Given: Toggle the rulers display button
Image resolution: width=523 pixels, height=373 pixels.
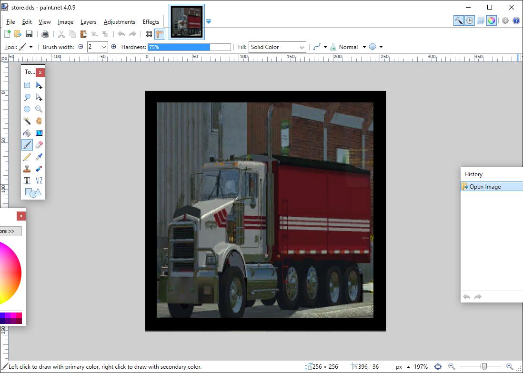Looking at the screenshot, I should coord(160,34).
